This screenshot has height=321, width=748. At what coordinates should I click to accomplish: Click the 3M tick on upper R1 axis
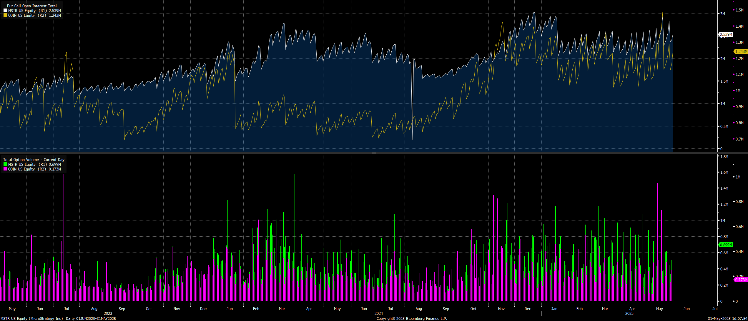tap(722, 14)
